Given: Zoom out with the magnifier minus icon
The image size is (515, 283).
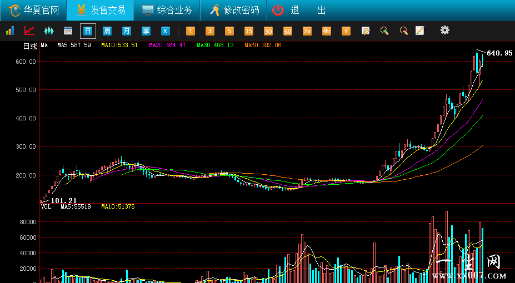Looking at the screenshot, I should 403,31.
